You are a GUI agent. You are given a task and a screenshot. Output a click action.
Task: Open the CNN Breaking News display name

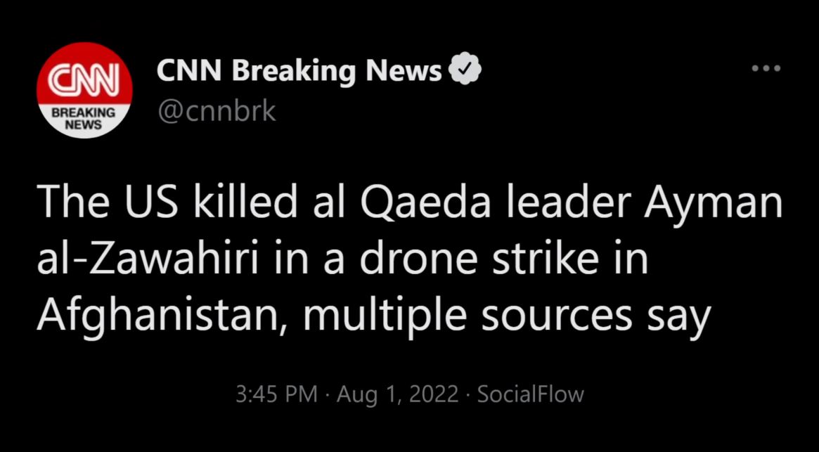tap(299, 72)
